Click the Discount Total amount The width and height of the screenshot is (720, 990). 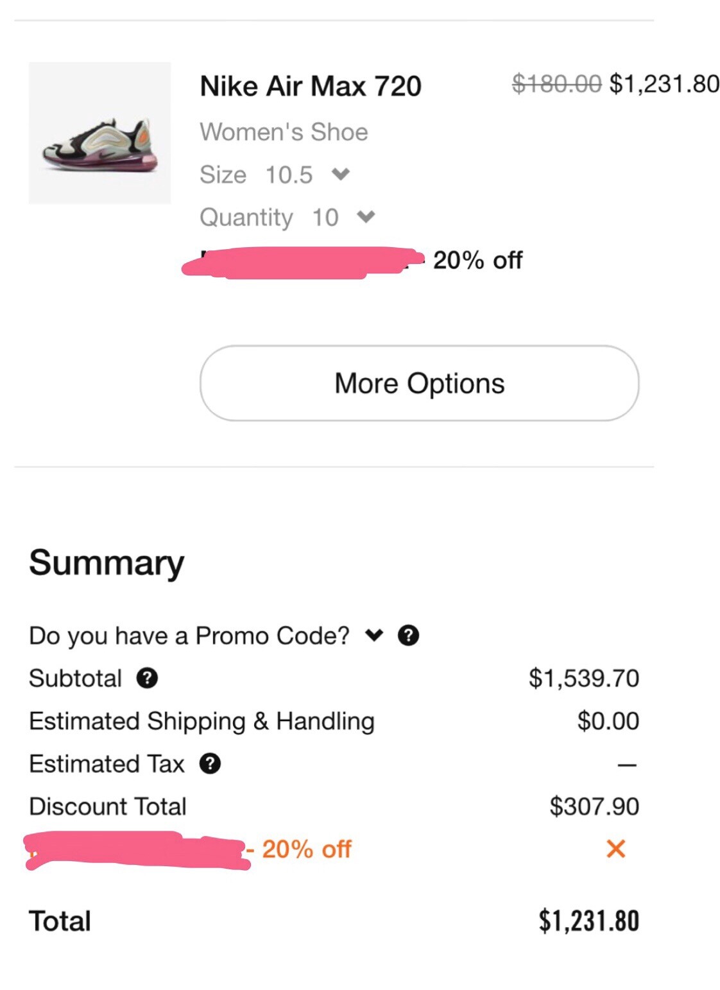coord(594,806)
